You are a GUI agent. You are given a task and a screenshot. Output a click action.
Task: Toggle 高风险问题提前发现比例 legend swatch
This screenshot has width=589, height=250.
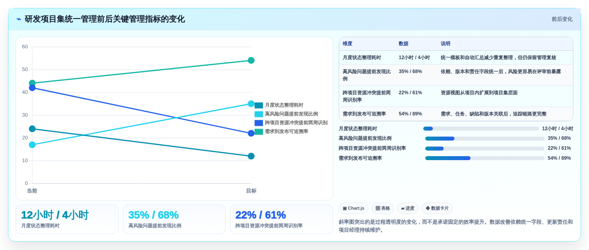point(259,114)
